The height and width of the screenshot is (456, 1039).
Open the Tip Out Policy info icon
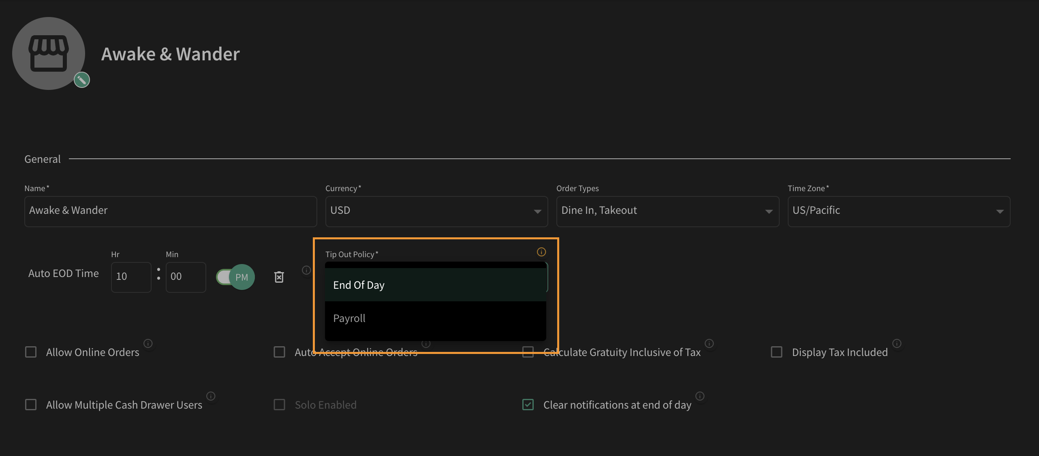tap(541, 252)
